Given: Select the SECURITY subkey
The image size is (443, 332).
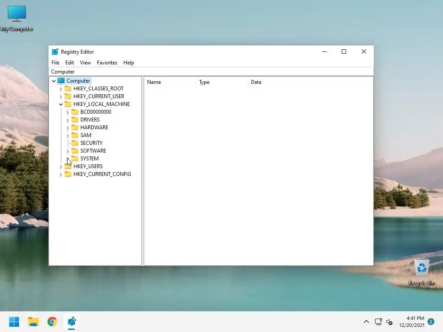Looking at the screenshot, I should tap(91, 143).
